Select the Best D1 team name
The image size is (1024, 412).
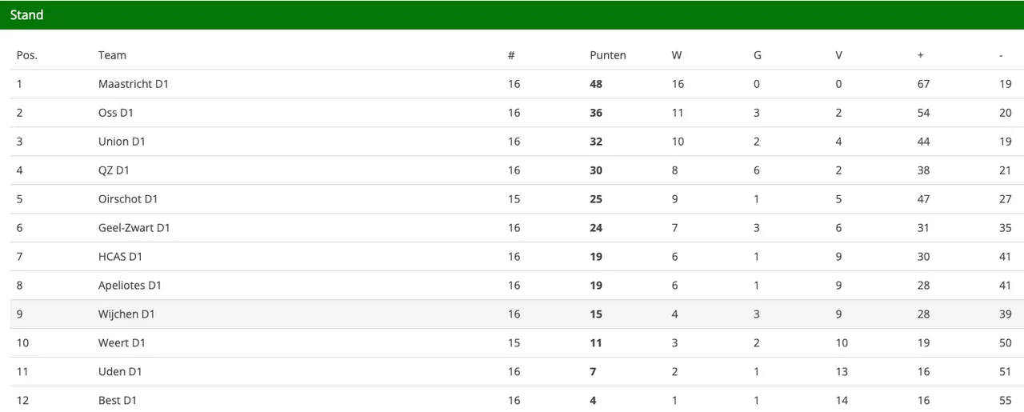tap(118, 400)
